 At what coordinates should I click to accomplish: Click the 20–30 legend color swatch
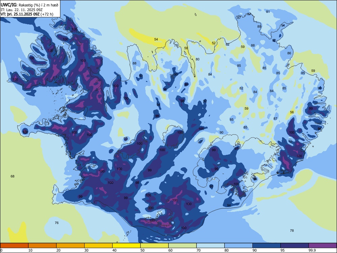tap(70, 246)
